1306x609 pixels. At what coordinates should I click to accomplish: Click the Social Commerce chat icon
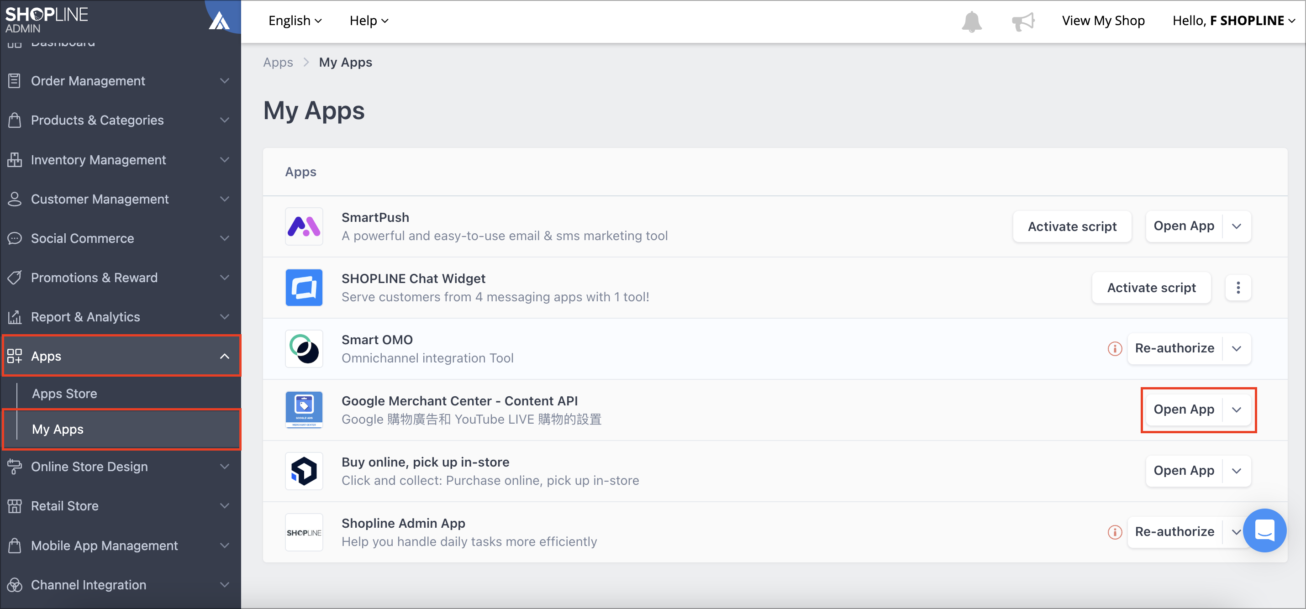click(15, 238)
